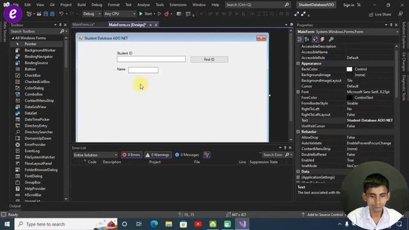Click the Toolbox search magnifier icon
This screenshot has height=230, width=409.
click(62, 31)
